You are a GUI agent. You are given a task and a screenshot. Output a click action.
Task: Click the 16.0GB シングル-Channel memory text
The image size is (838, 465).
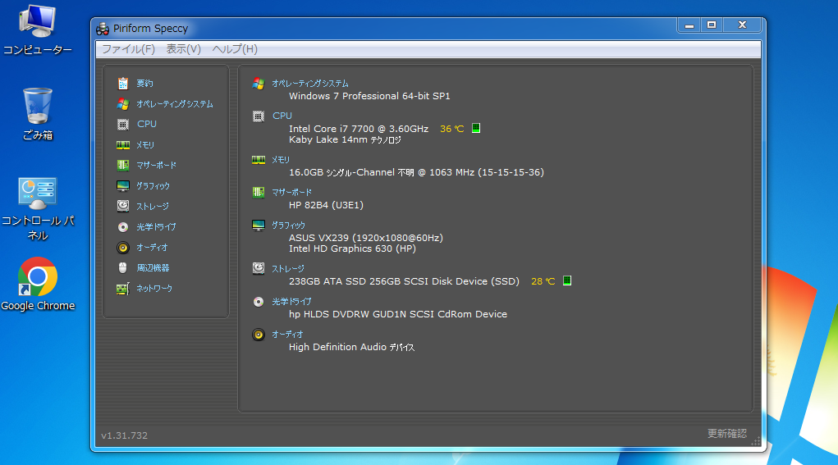click(x=416, y=172)
